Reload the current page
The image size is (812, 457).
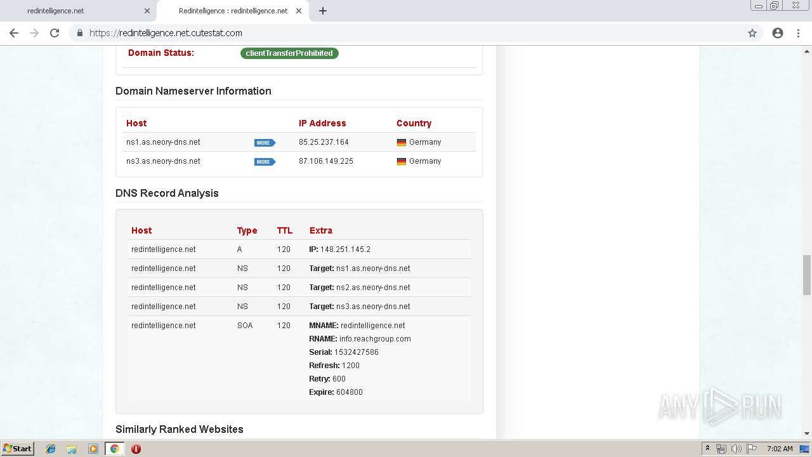(x=55, y=33)
